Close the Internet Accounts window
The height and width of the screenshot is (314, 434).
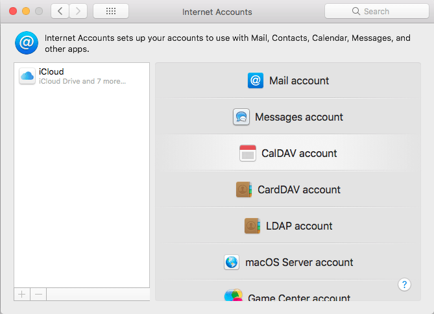(x=13, y=11)
